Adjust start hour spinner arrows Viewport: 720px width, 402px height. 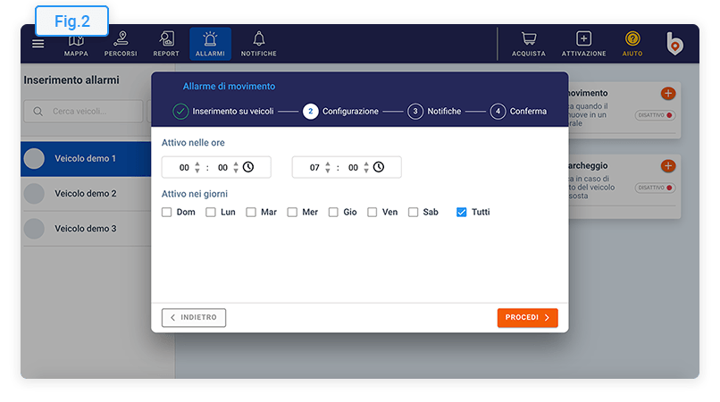[x=197, y=167]
